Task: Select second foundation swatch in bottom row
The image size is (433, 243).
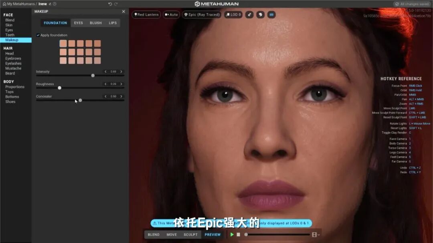Action: coord(72,60)
